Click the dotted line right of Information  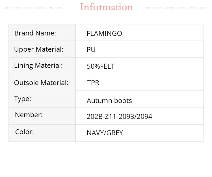point(178,8)
